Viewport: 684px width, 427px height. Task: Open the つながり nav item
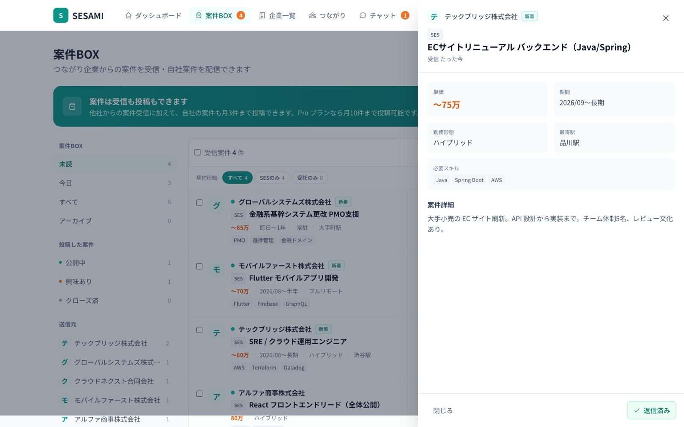pyautogui.click(x=327, y=15)
